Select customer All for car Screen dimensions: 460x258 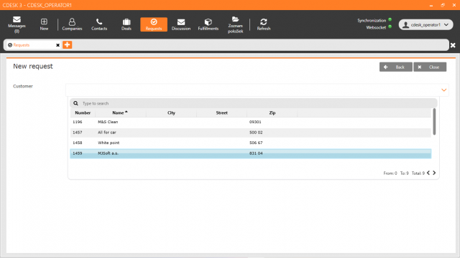251,133
